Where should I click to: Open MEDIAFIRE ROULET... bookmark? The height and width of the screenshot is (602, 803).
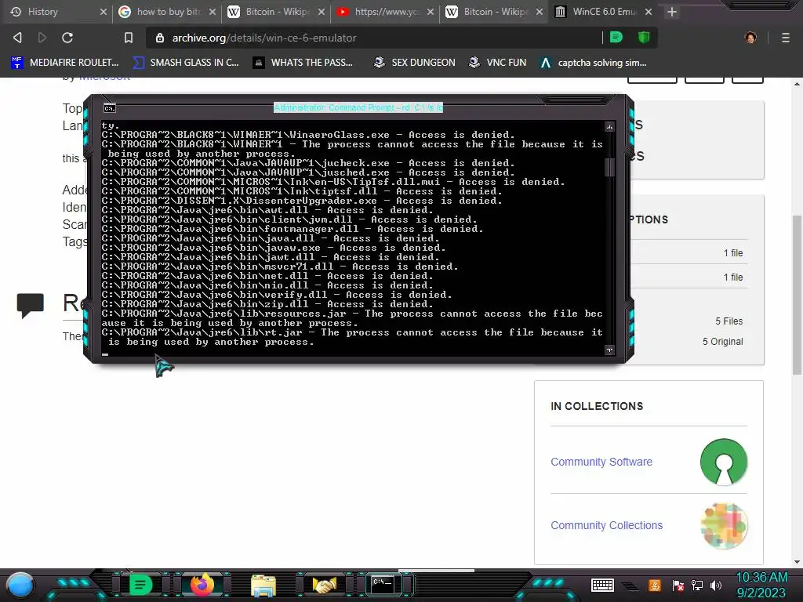(x=65, y=63)
